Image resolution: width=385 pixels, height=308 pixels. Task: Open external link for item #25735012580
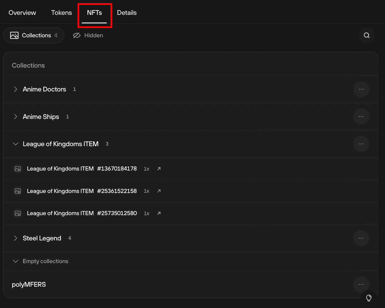tap(159, 213)
